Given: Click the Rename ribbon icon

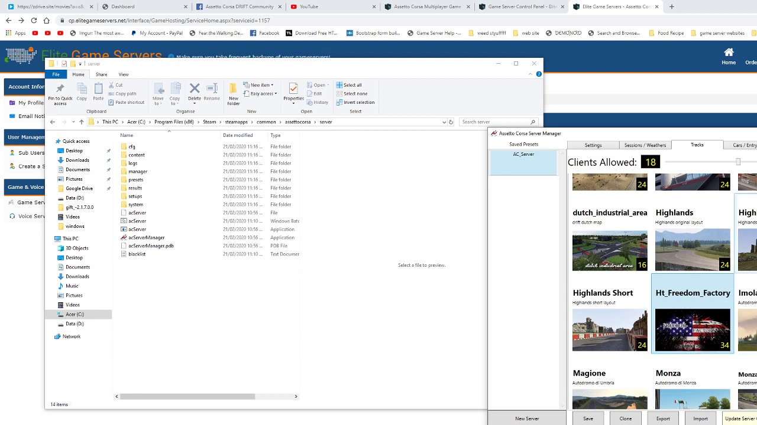Looking at the screenshot, I should tap(212, 91).
